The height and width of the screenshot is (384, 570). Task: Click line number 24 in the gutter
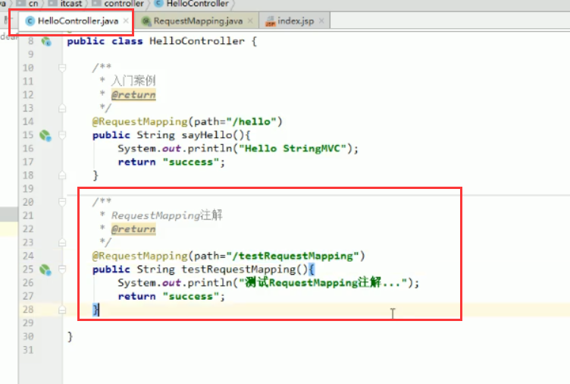tap(28, 256)
